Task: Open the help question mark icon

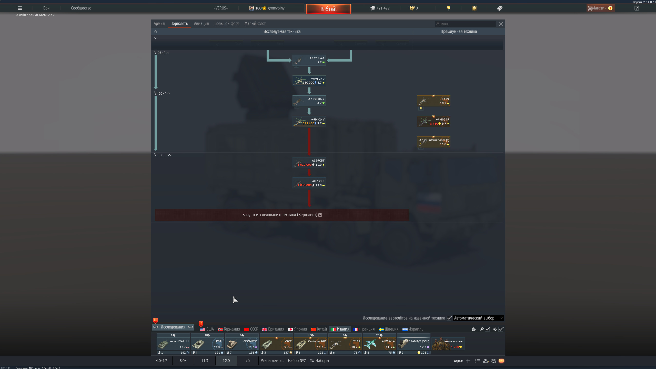Action: pos(637,8)
